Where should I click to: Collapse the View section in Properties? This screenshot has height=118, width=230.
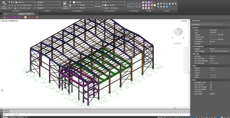coord(228,66)
